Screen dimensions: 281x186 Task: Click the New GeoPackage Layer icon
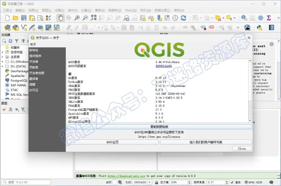coord(16,28)
